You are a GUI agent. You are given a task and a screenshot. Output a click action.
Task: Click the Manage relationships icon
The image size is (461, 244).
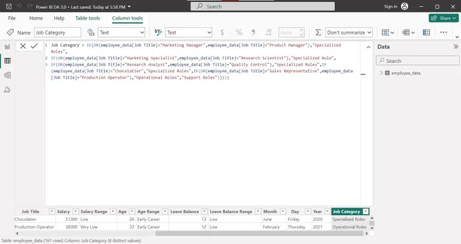(x=426, y=32)
